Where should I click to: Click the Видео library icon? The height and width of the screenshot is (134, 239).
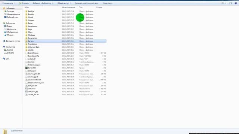tap(6, 26)
